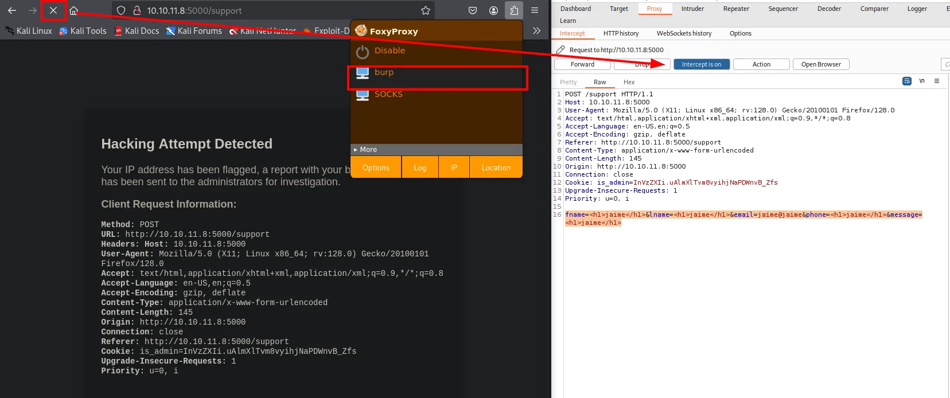Viewport: 950px width, 398px height.
Task: Open the message editor hamburger menu
Action: pos(937,81)
